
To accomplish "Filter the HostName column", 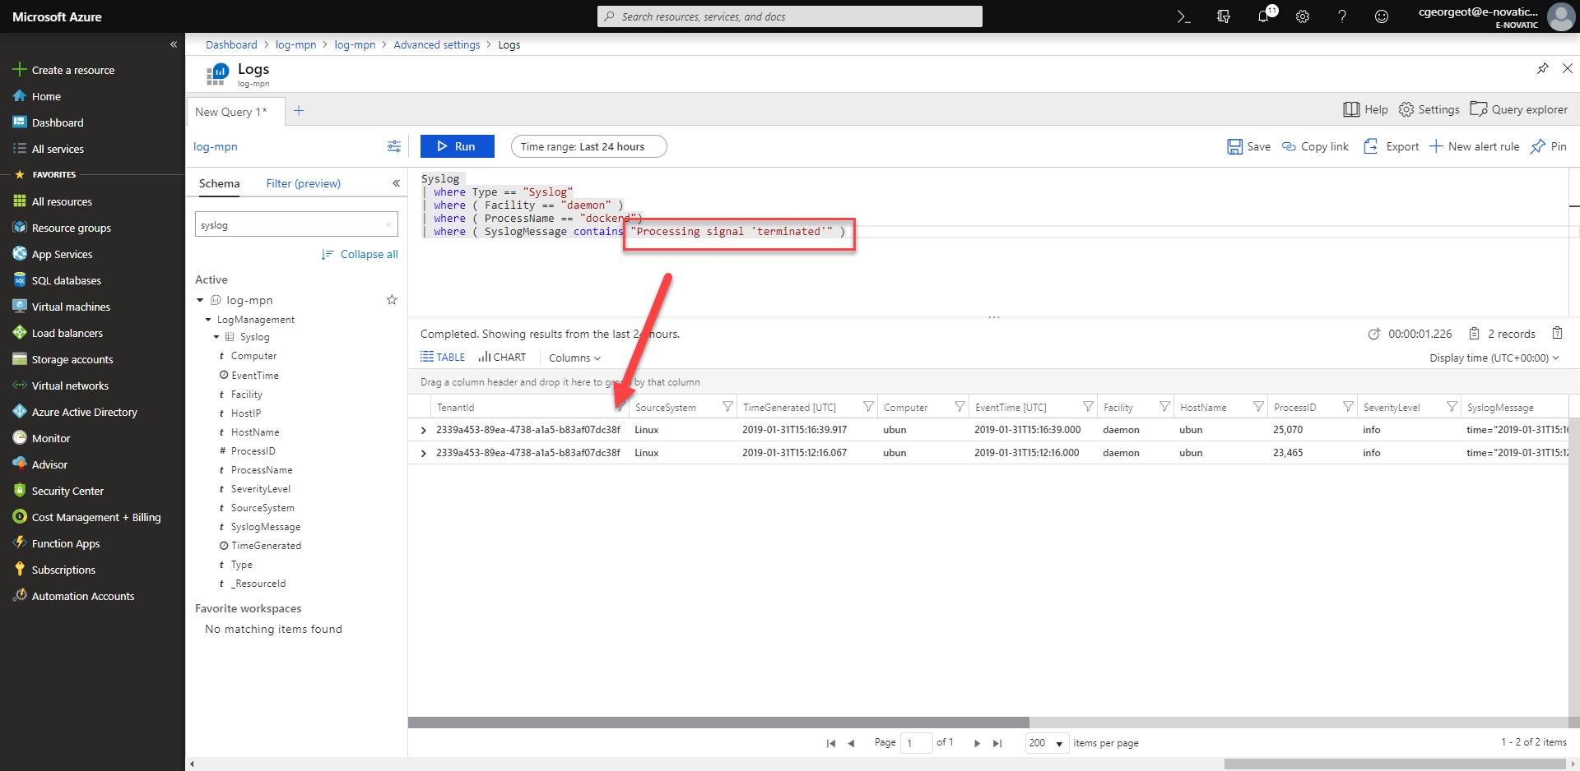I will pos(1258,407).
